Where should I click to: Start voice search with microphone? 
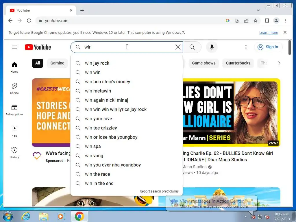pos(212,47)
